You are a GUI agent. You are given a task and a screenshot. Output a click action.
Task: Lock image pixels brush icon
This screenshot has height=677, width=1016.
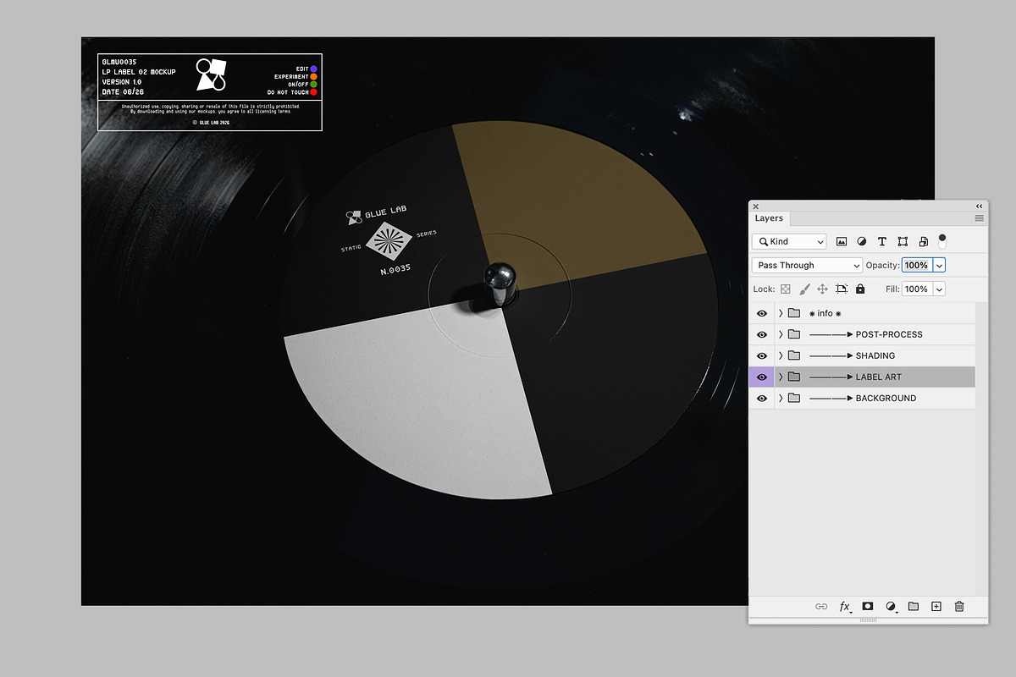pyautogui.click(x=804, y=289)
